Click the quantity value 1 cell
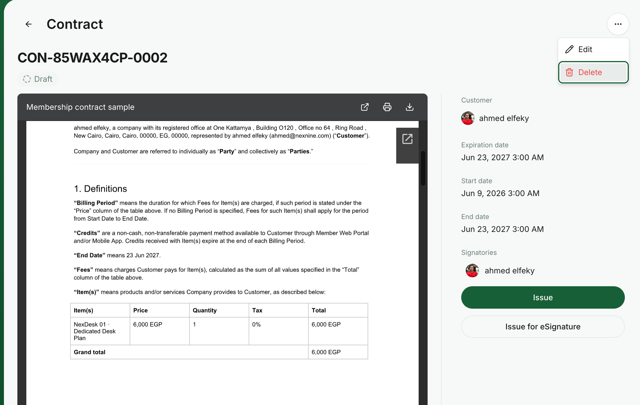The width and height of the screenshot is (640, 405). point(219,331)
